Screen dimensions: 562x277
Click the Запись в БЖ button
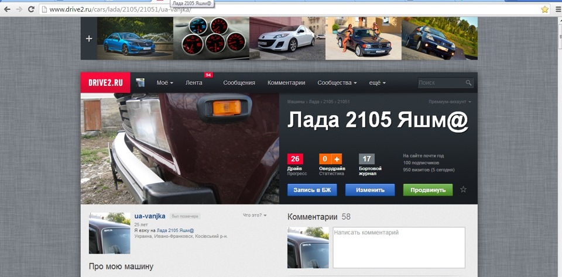pos(312,190)
